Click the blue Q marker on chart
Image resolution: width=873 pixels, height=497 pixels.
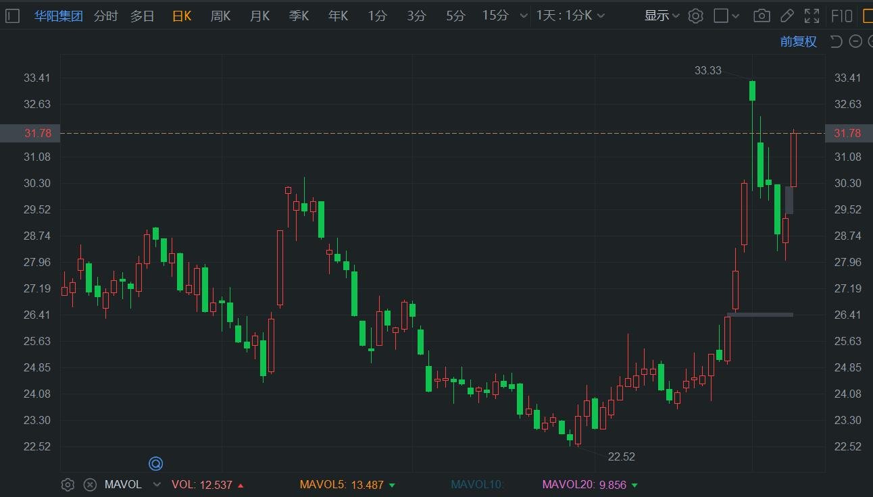156,463
